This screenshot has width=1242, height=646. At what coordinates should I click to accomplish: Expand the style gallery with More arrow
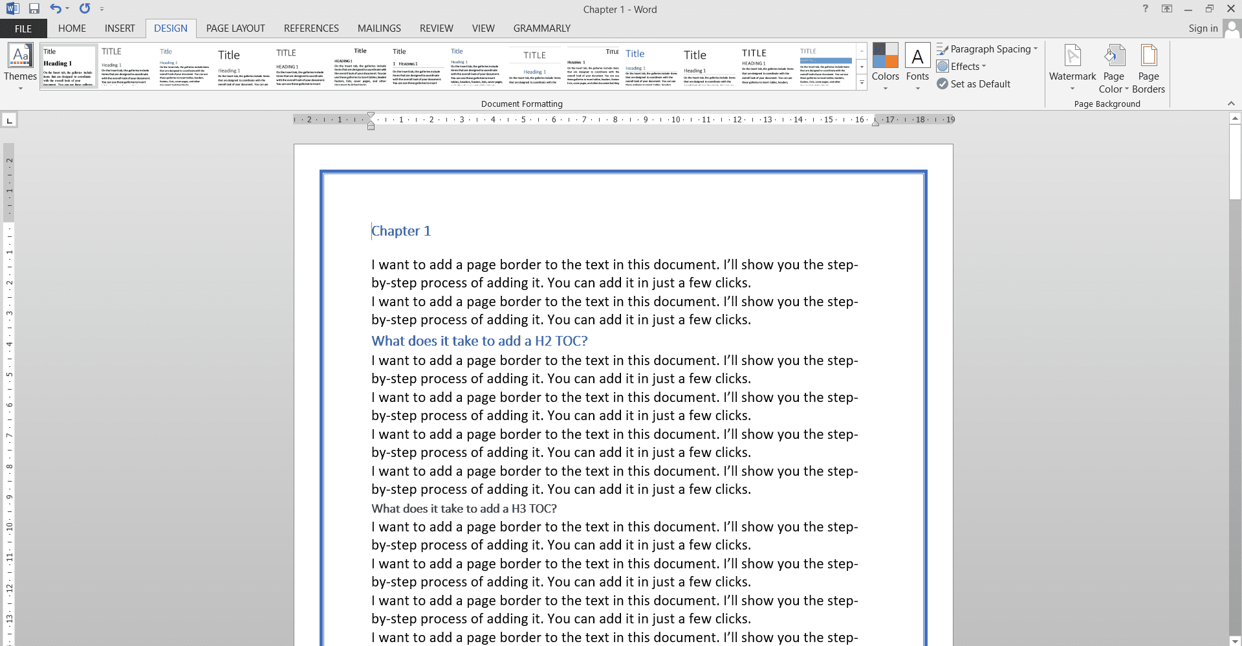click(x=862, y=82)
